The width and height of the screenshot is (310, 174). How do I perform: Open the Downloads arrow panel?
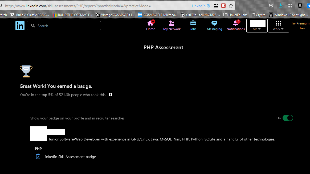(x=280, y=6)
